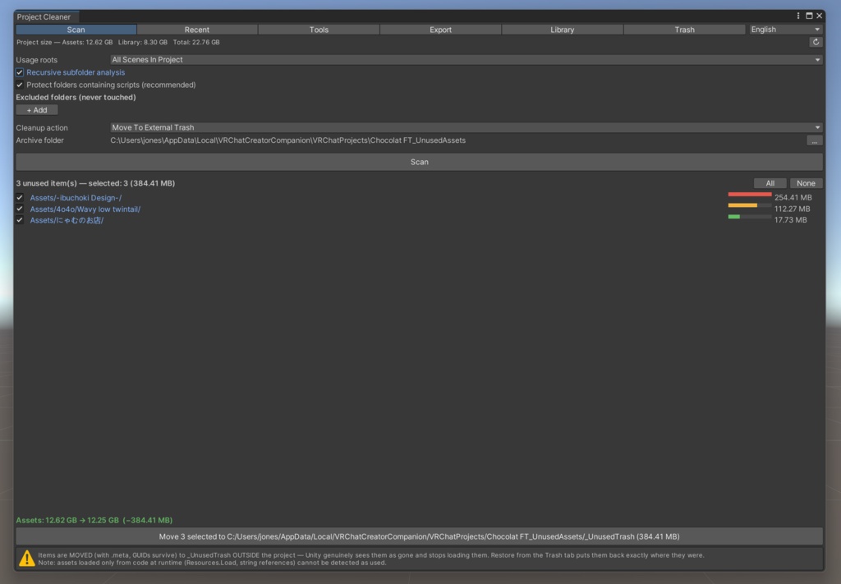Click the red 254.41 MB size bar
The height and width of the screenshot is (584, 841).
749,194
